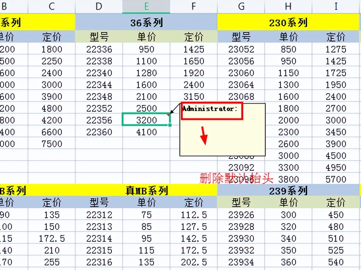Select the model cell '23930'
This screenshot has height=270, width=361.
[241, 238]
